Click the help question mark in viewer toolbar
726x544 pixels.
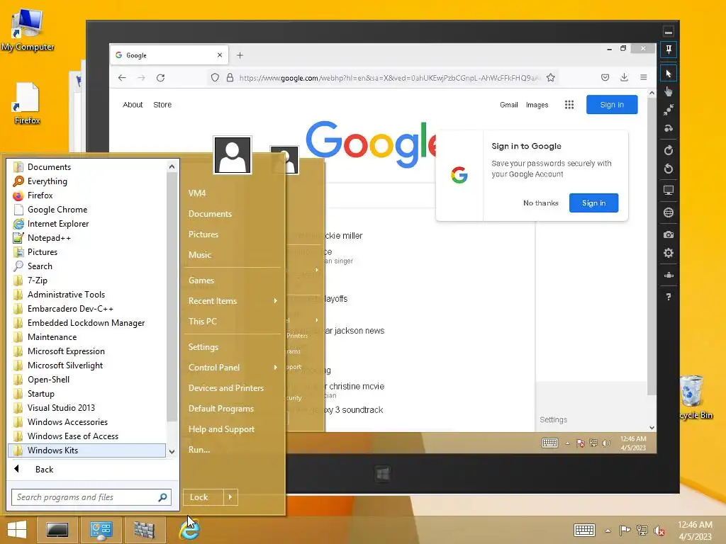[x=669, y=297]
